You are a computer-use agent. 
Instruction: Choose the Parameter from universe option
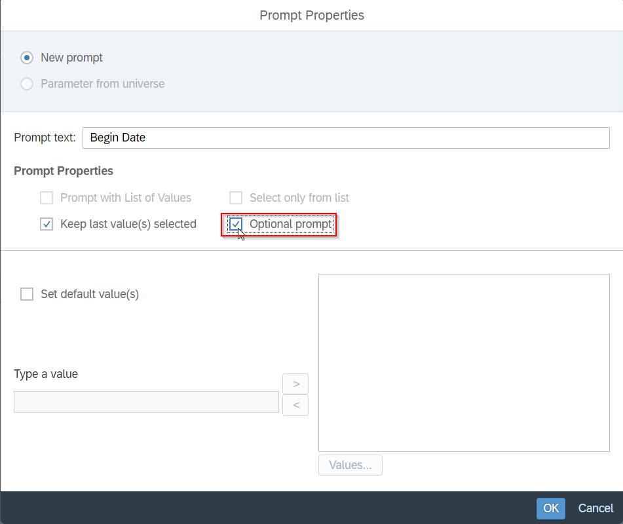(x=27, y=84)
